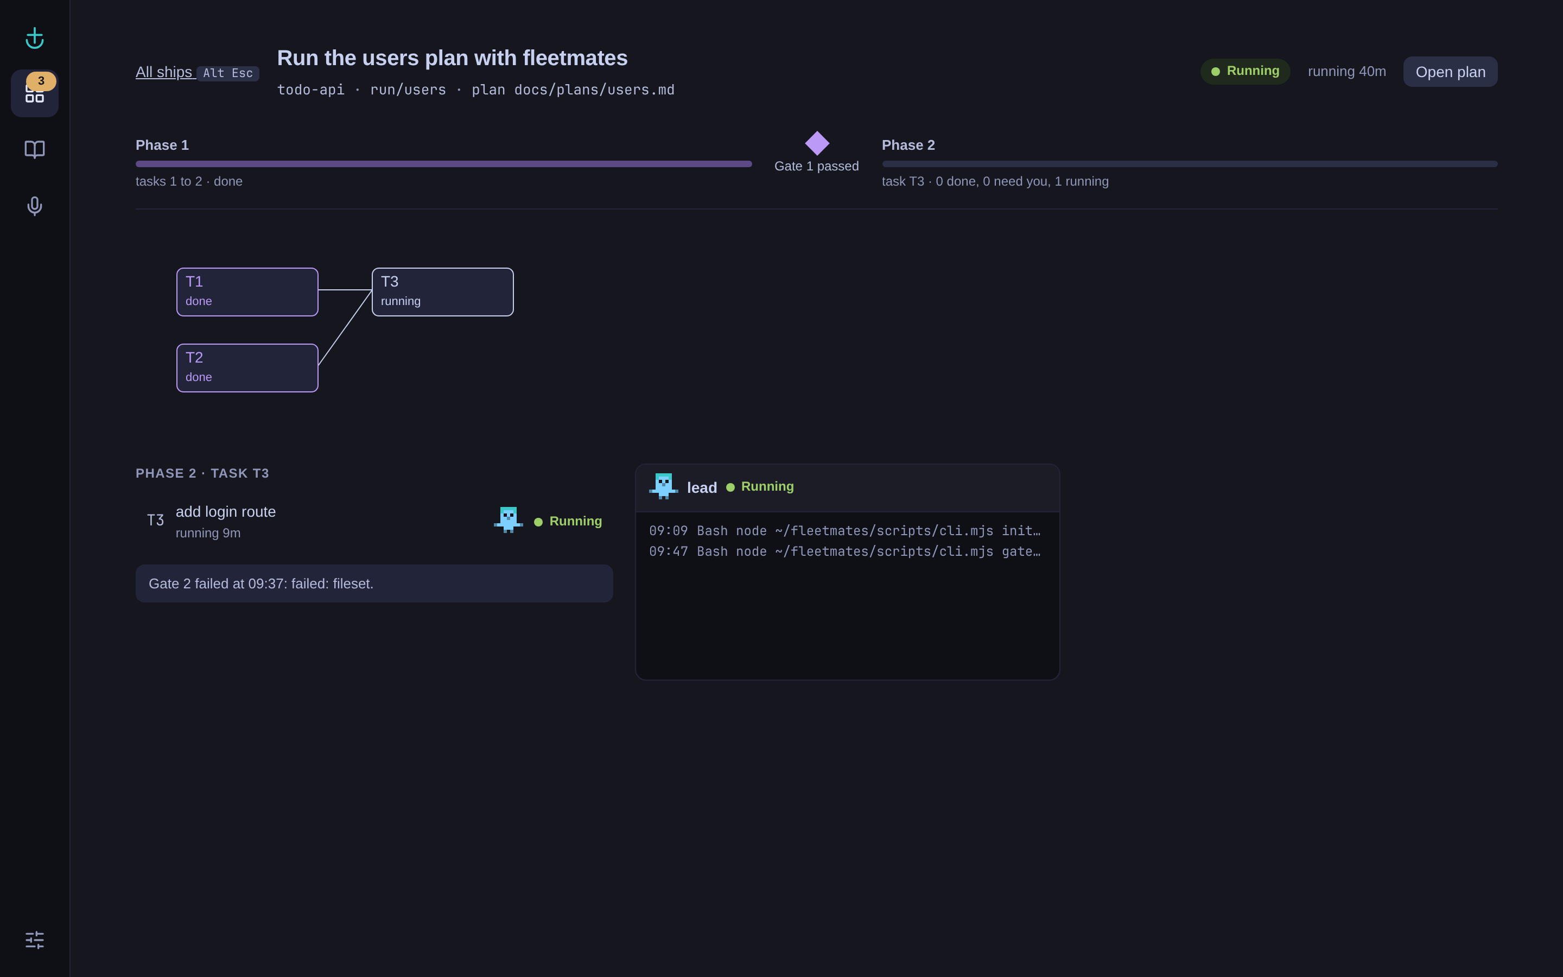The image size is (1563, 977).
Task: Open the settings sliders icon
Action: click(35, 940)
